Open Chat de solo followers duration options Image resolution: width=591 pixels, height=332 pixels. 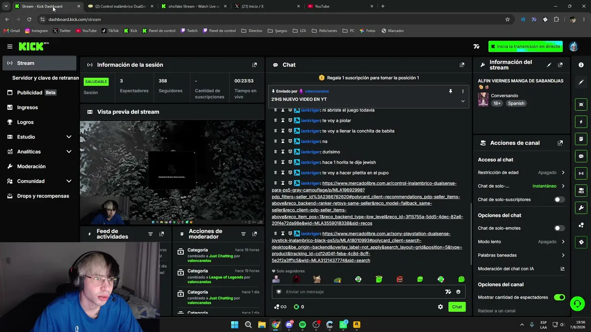pos(521,186)
